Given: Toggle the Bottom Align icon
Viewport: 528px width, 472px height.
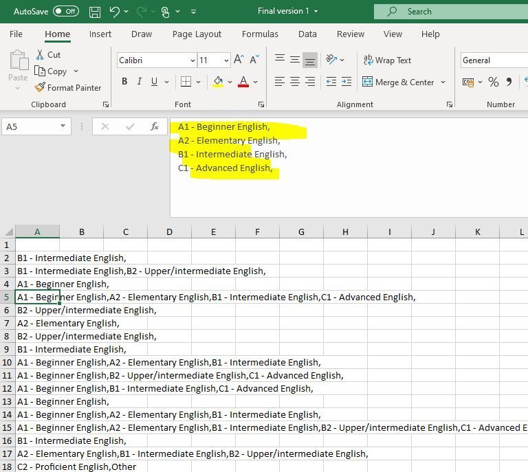Looking at the screenshot, I should (x=310, y=60).
